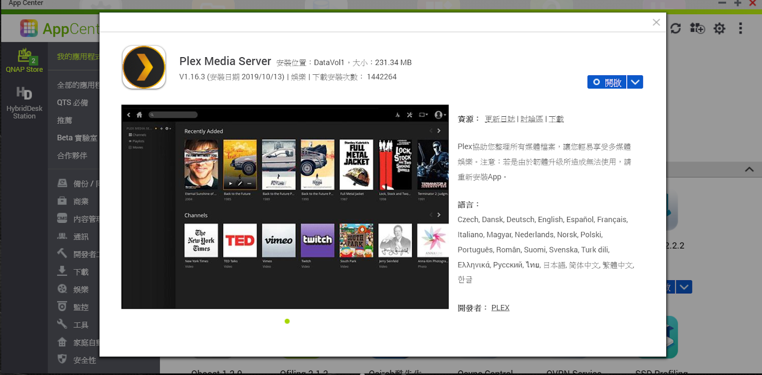Select the green screenshot carousel dot
Viewport: 762px width, 375px height.
[x=287, y=321]
